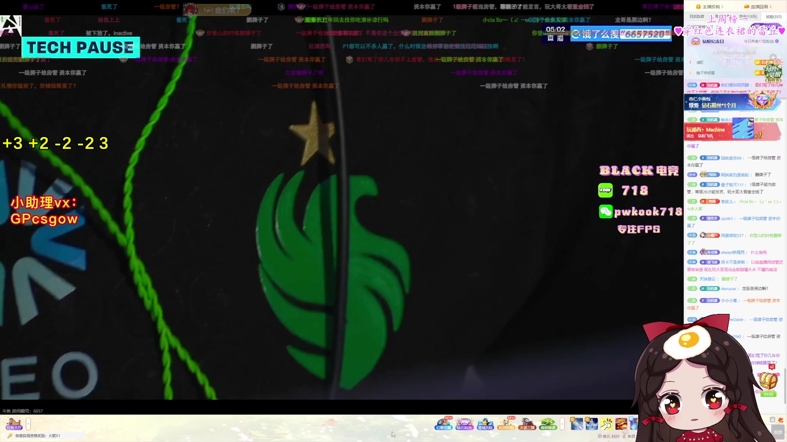Open 直播回看 stream replay link
The width and height of the screenshot is (787, 442).
coord(758,7)
